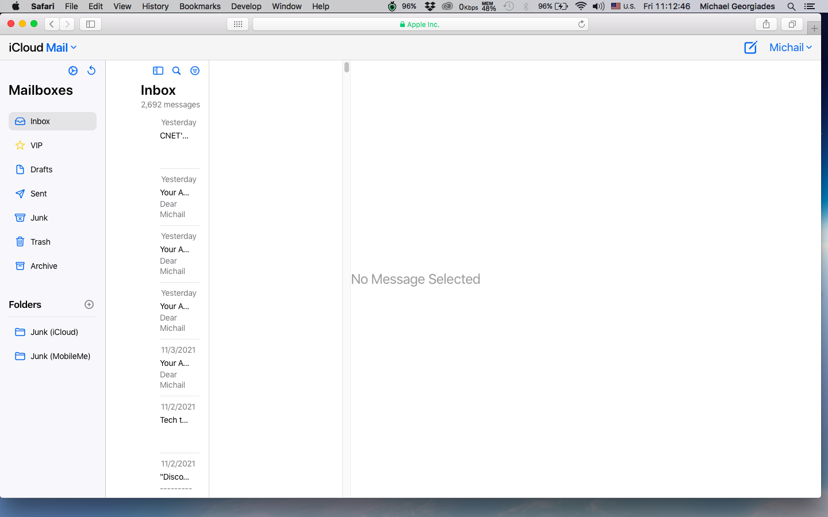
Task: Open the Michail account dropdown
Action: point(791,48)
